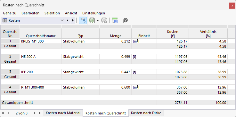Go to the next tab page
Screen dimensions: 236x117
[35, 113]
